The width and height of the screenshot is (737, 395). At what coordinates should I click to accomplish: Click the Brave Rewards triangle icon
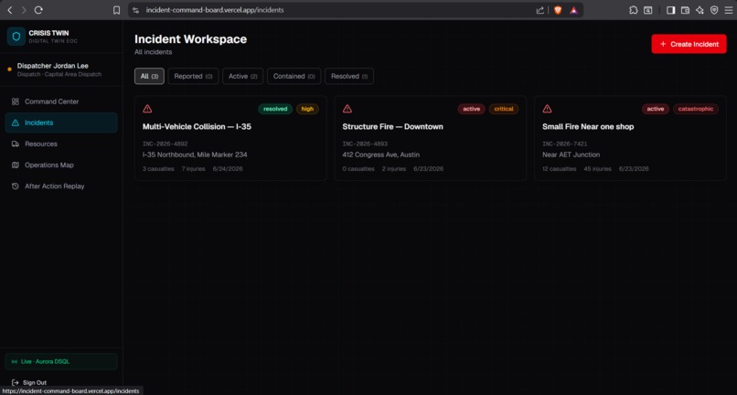tap(573, 10)
